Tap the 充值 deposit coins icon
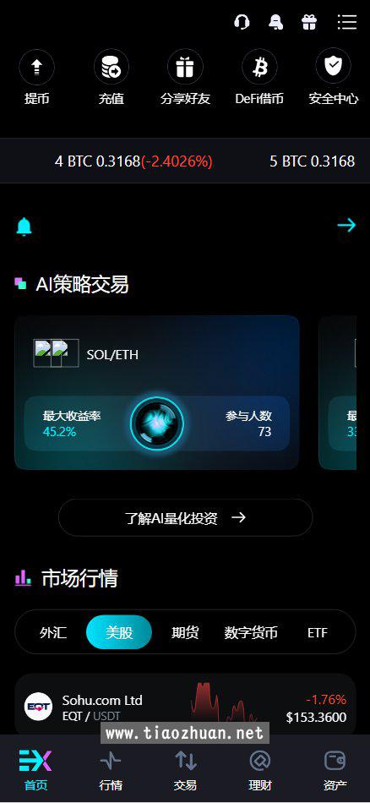370x803 pixels. [x=111, y=67]
